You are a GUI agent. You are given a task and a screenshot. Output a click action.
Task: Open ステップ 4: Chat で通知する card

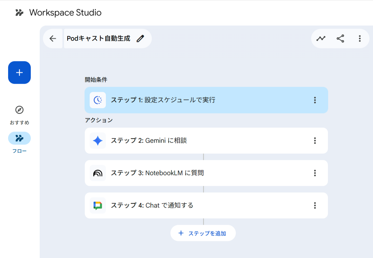pos(206,206)
